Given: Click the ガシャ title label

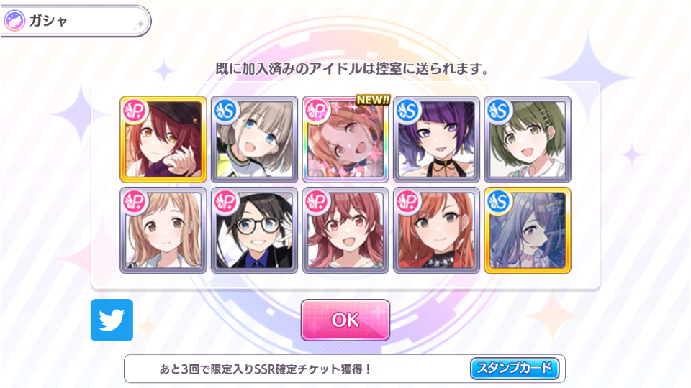Looking at the screenshot, I should (48, 21).
